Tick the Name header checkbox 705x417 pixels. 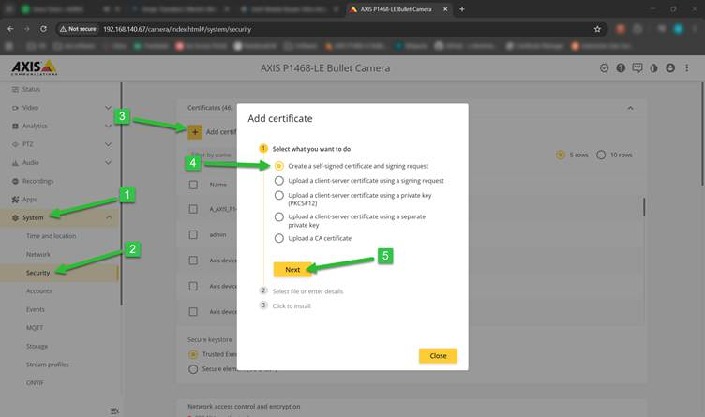point(193,185)
